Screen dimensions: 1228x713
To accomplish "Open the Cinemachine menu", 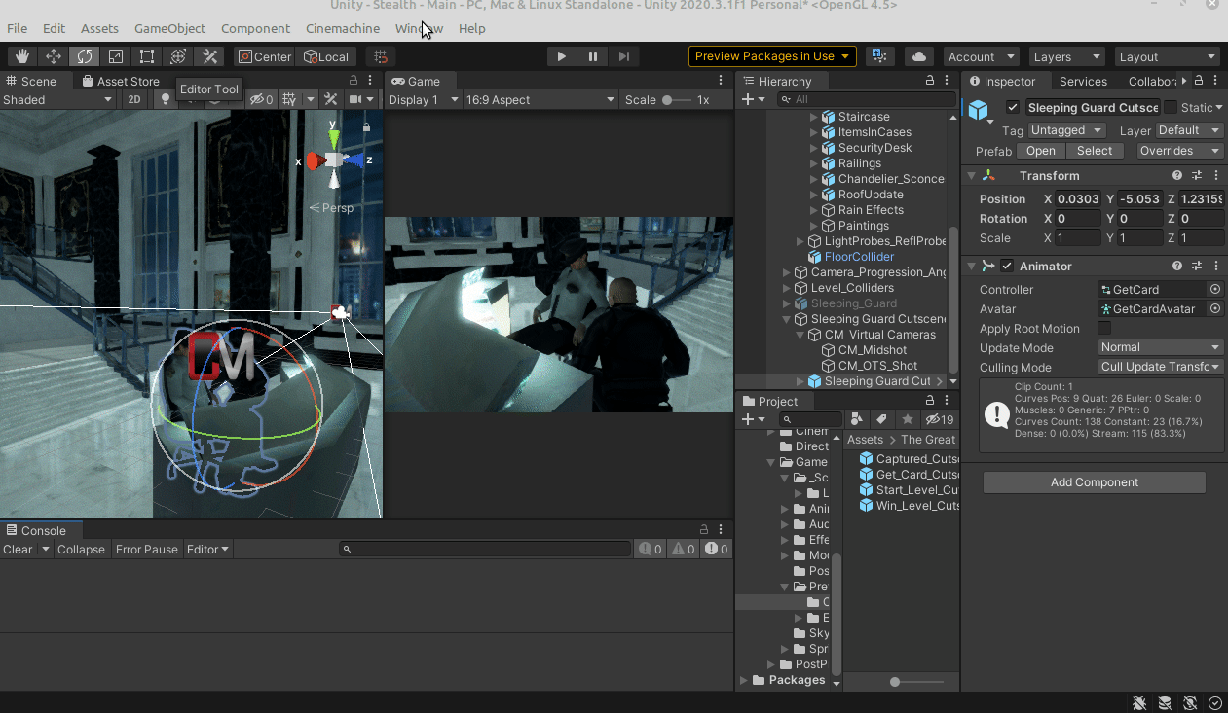I will [x=342, y=28].
